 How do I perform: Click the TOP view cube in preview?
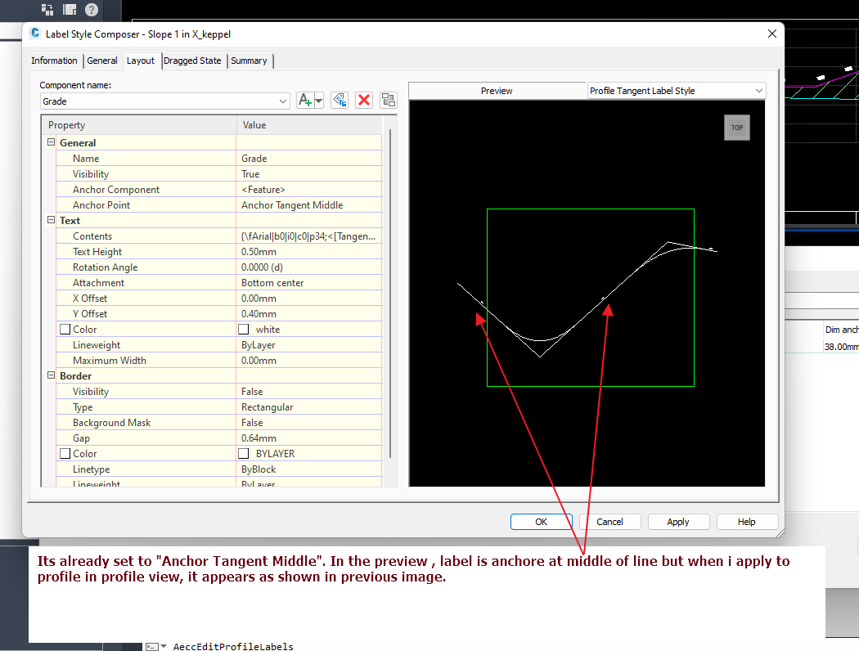coord(736,128)
